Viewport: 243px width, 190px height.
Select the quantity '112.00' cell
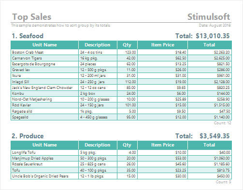[127, 82]
